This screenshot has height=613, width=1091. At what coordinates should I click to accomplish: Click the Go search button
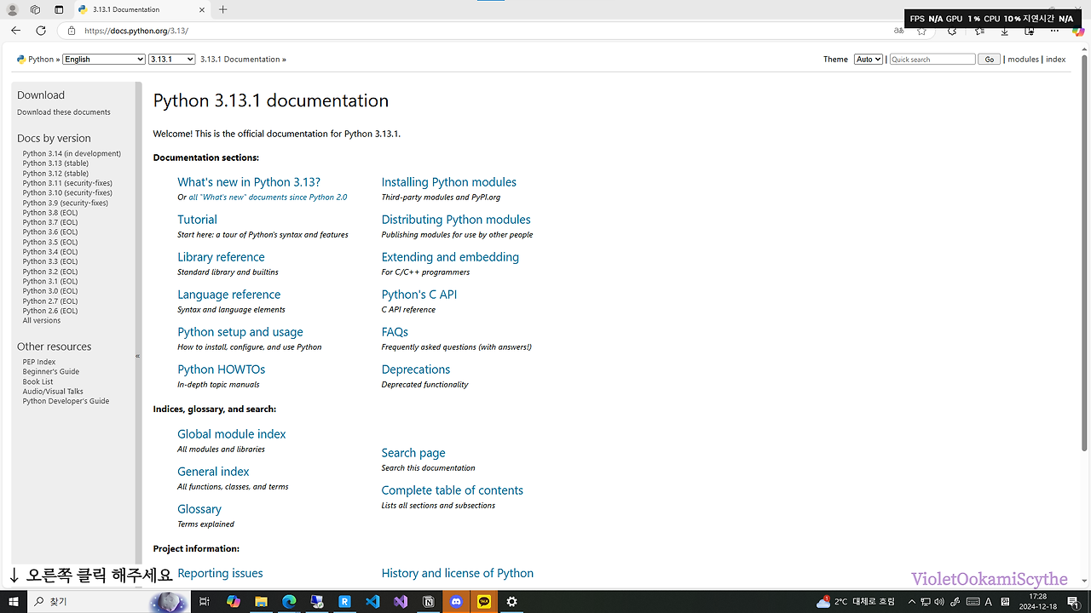pos(989,60)
